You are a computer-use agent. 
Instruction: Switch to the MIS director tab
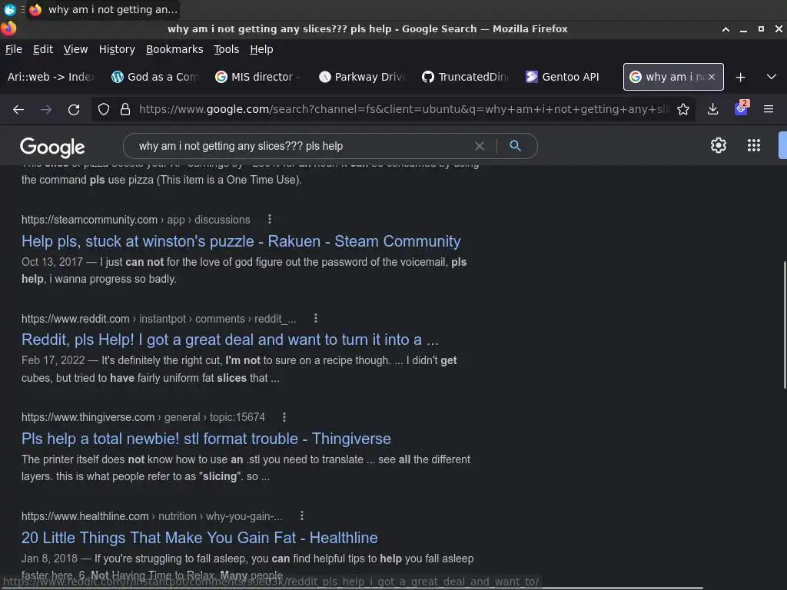point(258,77)
